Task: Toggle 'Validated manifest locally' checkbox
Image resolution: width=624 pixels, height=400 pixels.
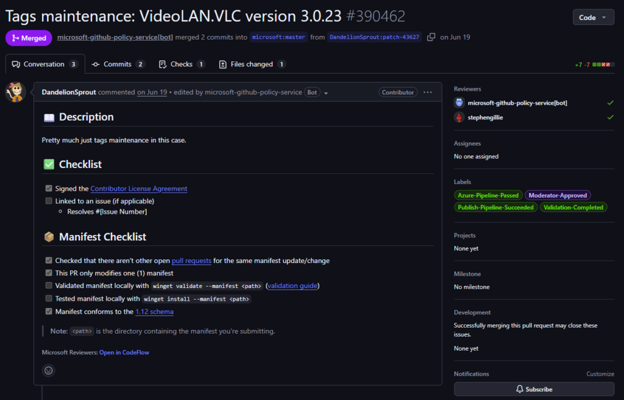Action: 49,286
